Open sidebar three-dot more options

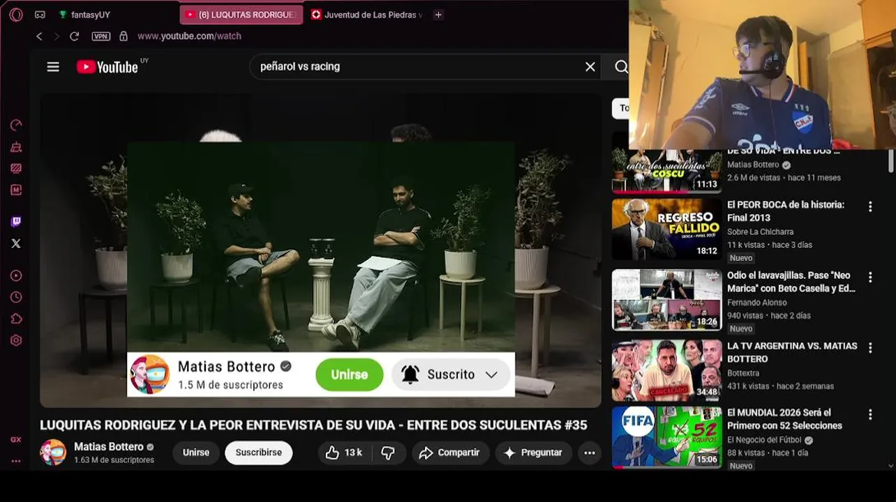point(16,461)
